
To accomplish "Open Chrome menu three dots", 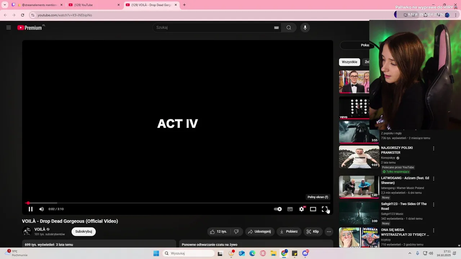I will [x=456, y=15].
